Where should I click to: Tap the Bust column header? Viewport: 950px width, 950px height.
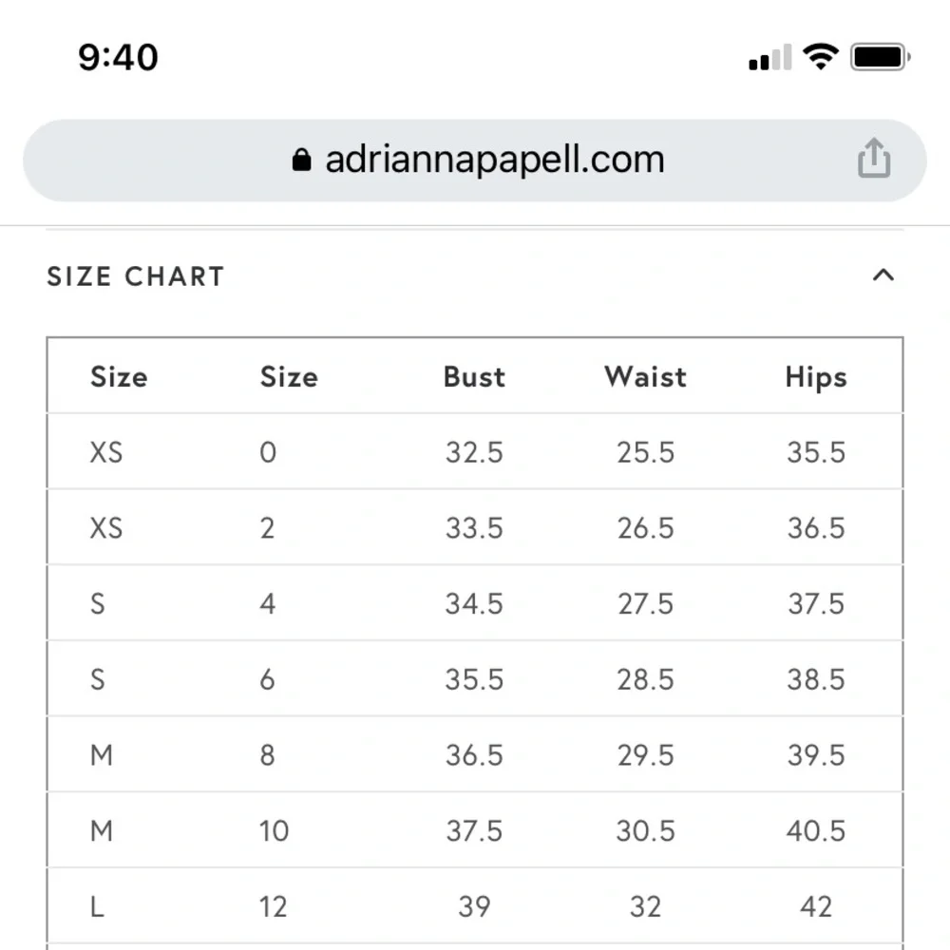tap(474, 376)
